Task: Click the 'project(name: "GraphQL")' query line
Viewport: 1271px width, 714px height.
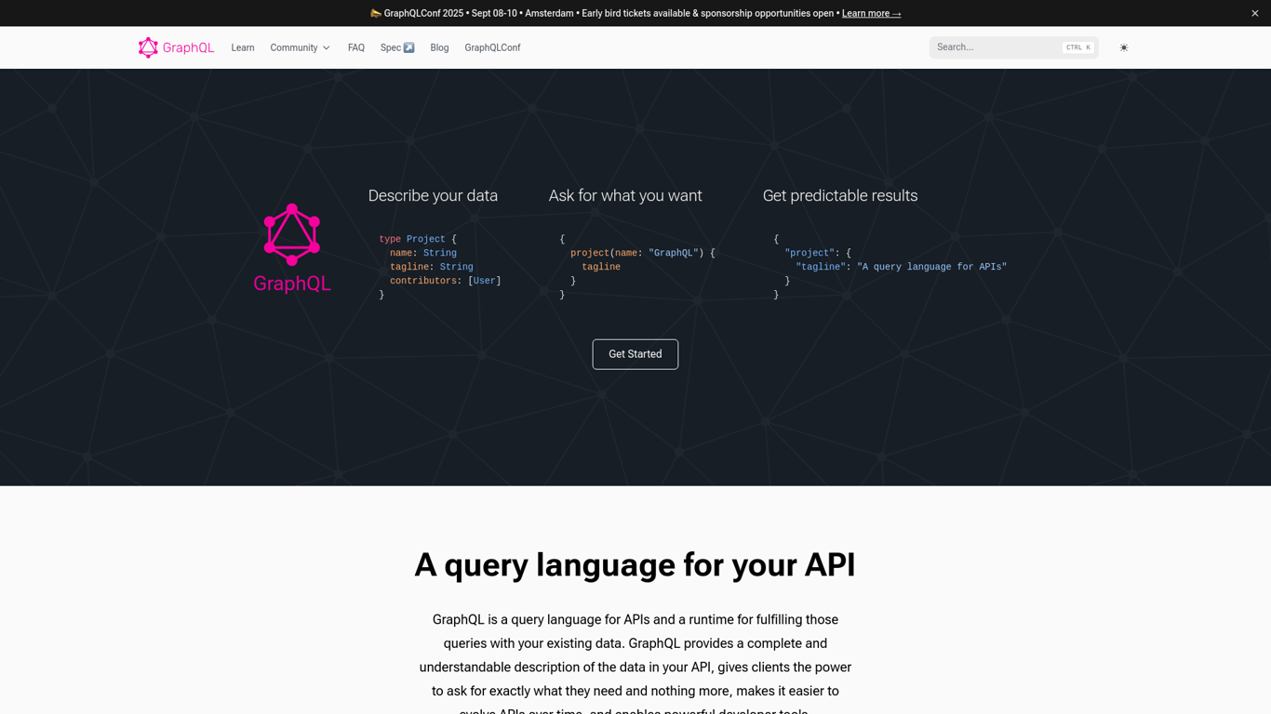Action: coord(643,253)
